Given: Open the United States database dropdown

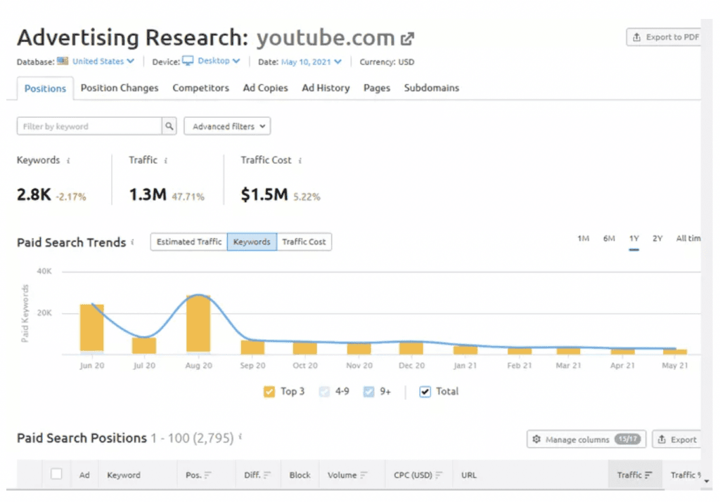Looking at the screenshot, I should click(103, 61).
